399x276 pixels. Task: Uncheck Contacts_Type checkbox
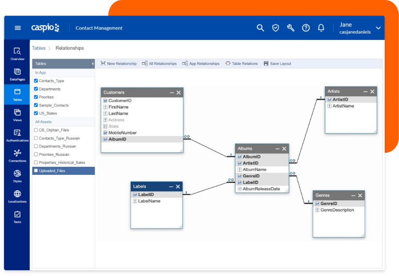click(36, 81)
